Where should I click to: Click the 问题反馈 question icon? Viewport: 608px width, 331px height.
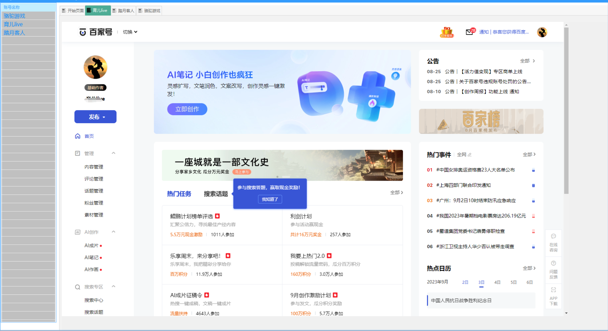click(554, 263)
